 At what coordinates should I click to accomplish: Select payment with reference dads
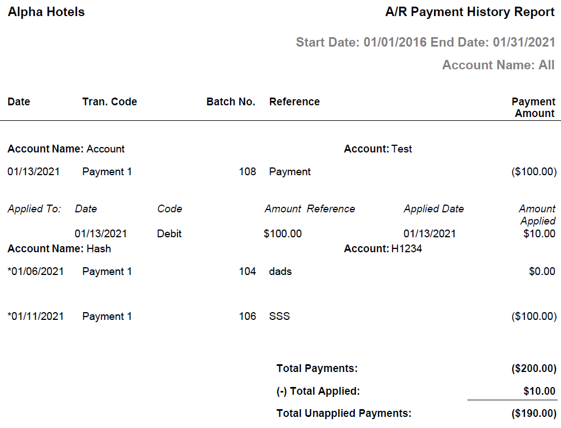pos(280,271)
